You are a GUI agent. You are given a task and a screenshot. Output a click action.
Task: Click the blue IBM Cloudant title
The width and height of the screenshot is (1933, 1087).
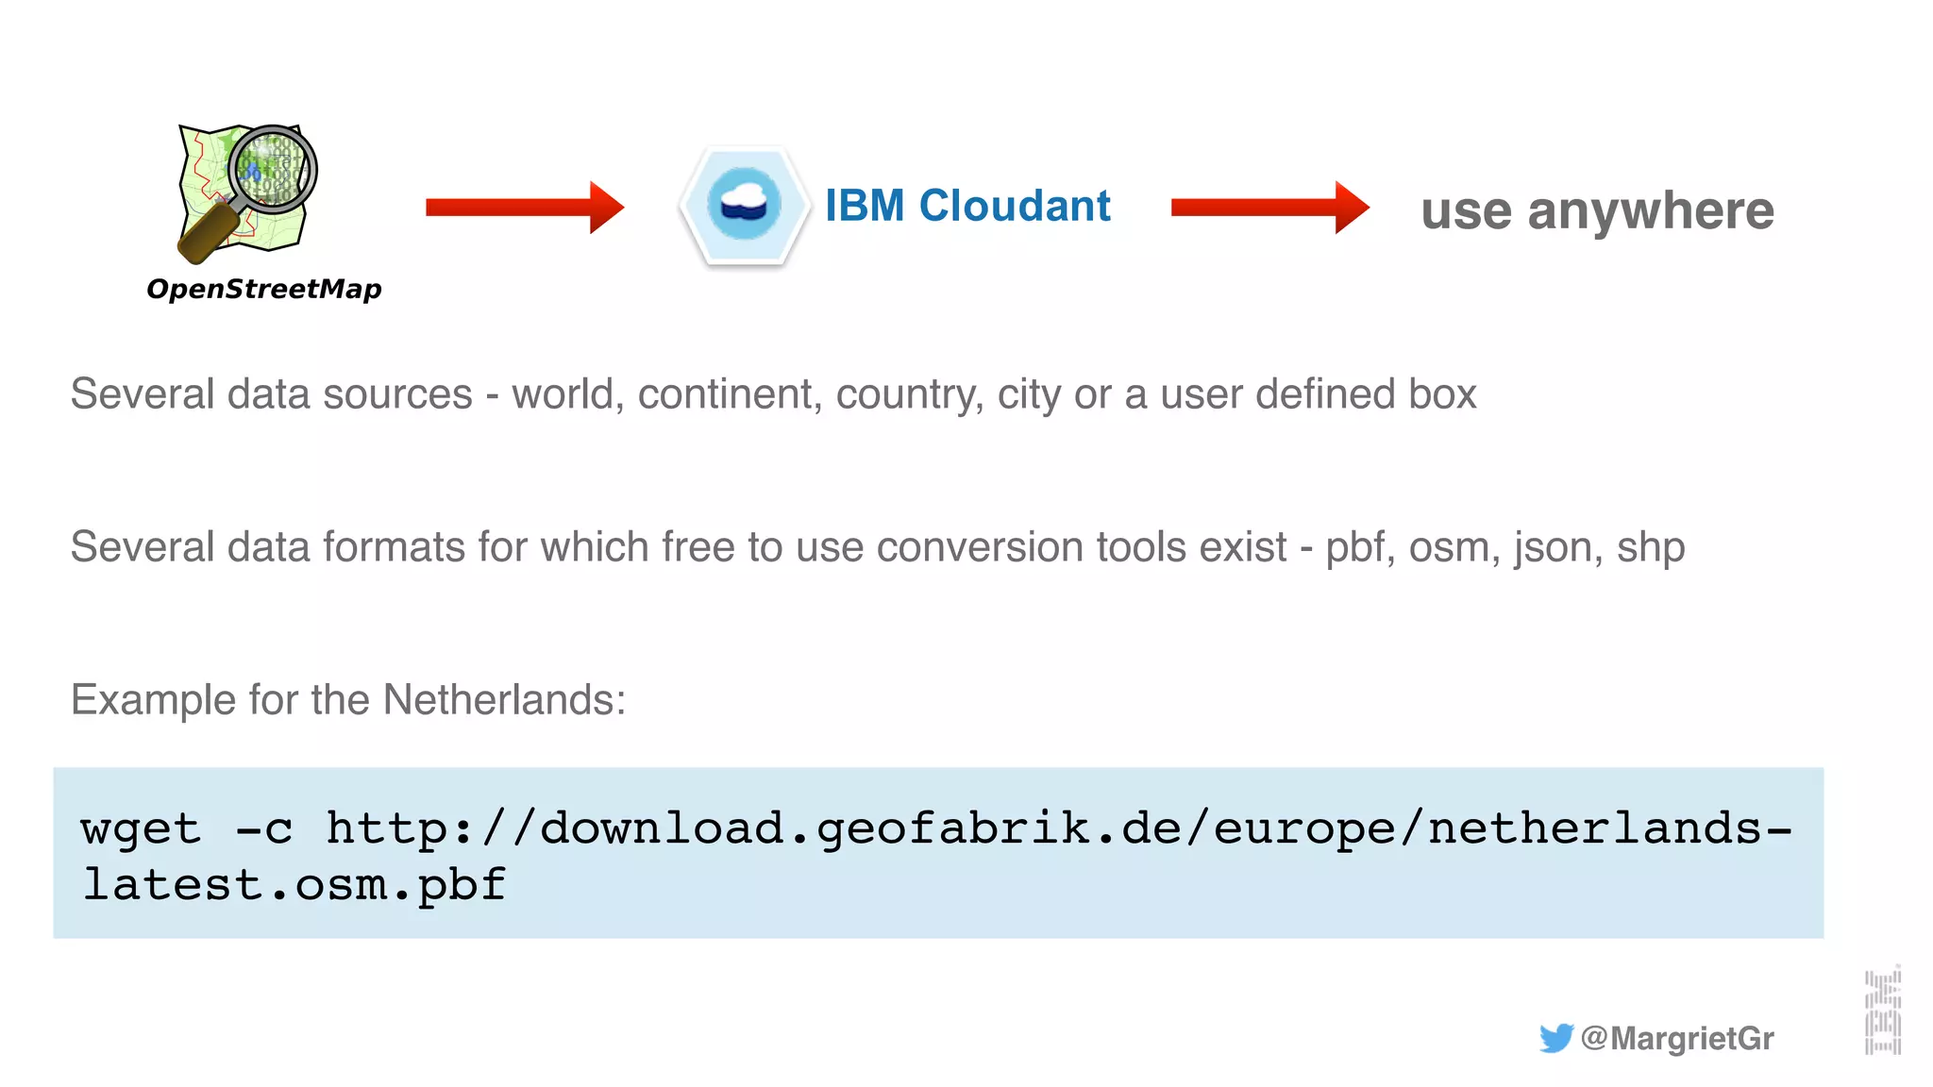(x=967, y=206)
